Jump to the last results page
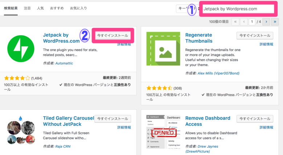This screenshot has height=155, width=283. tap(275, 22)
